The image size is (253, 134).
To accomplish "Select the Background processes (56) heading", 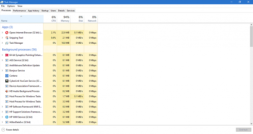I will [19, 49].
